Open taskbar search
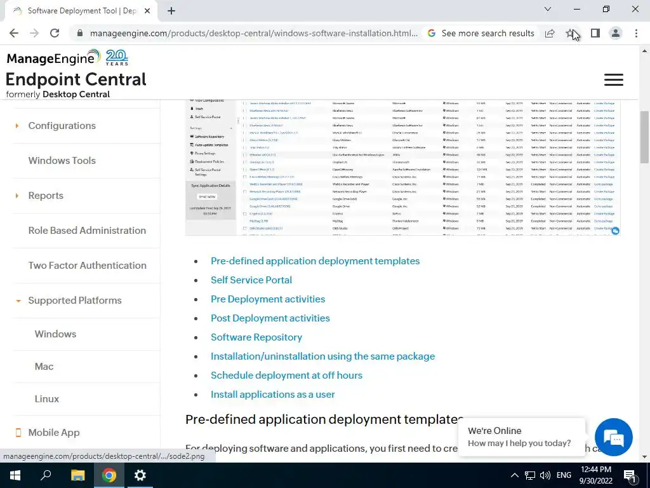 [46, 475]
